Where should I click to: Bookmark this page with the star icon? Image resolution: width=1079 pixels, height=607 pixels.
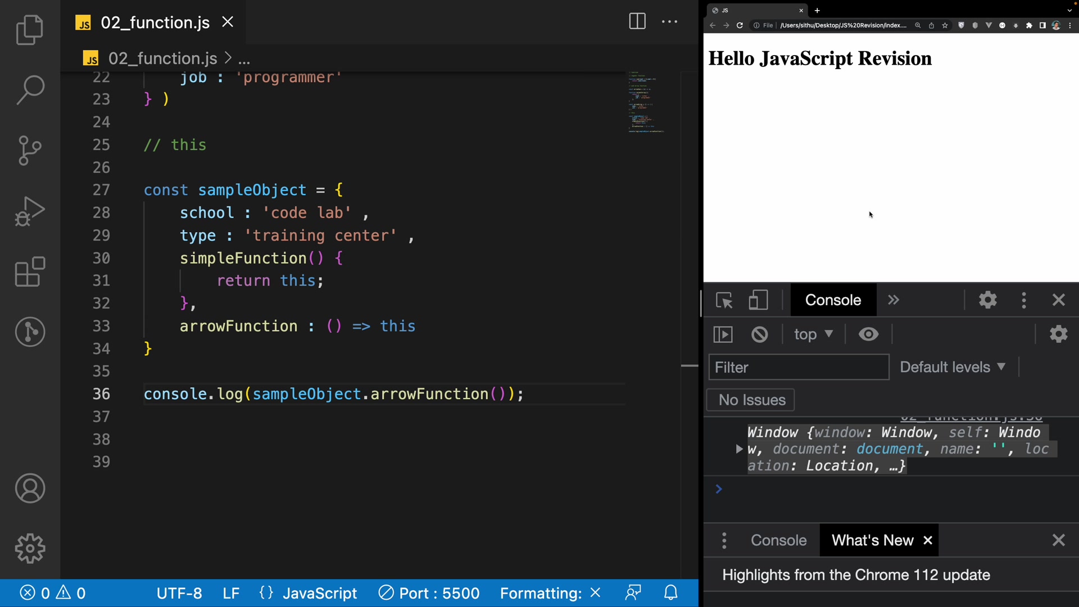945,25
